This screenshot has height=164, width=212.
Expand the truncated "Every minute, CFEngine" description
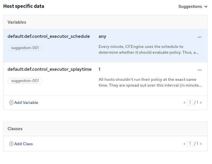pos(149,49)
